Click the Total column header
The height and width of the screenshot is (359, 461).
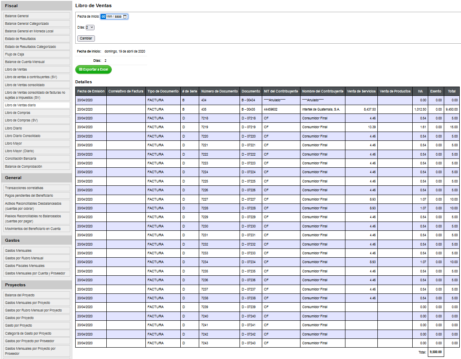(452, 91)
